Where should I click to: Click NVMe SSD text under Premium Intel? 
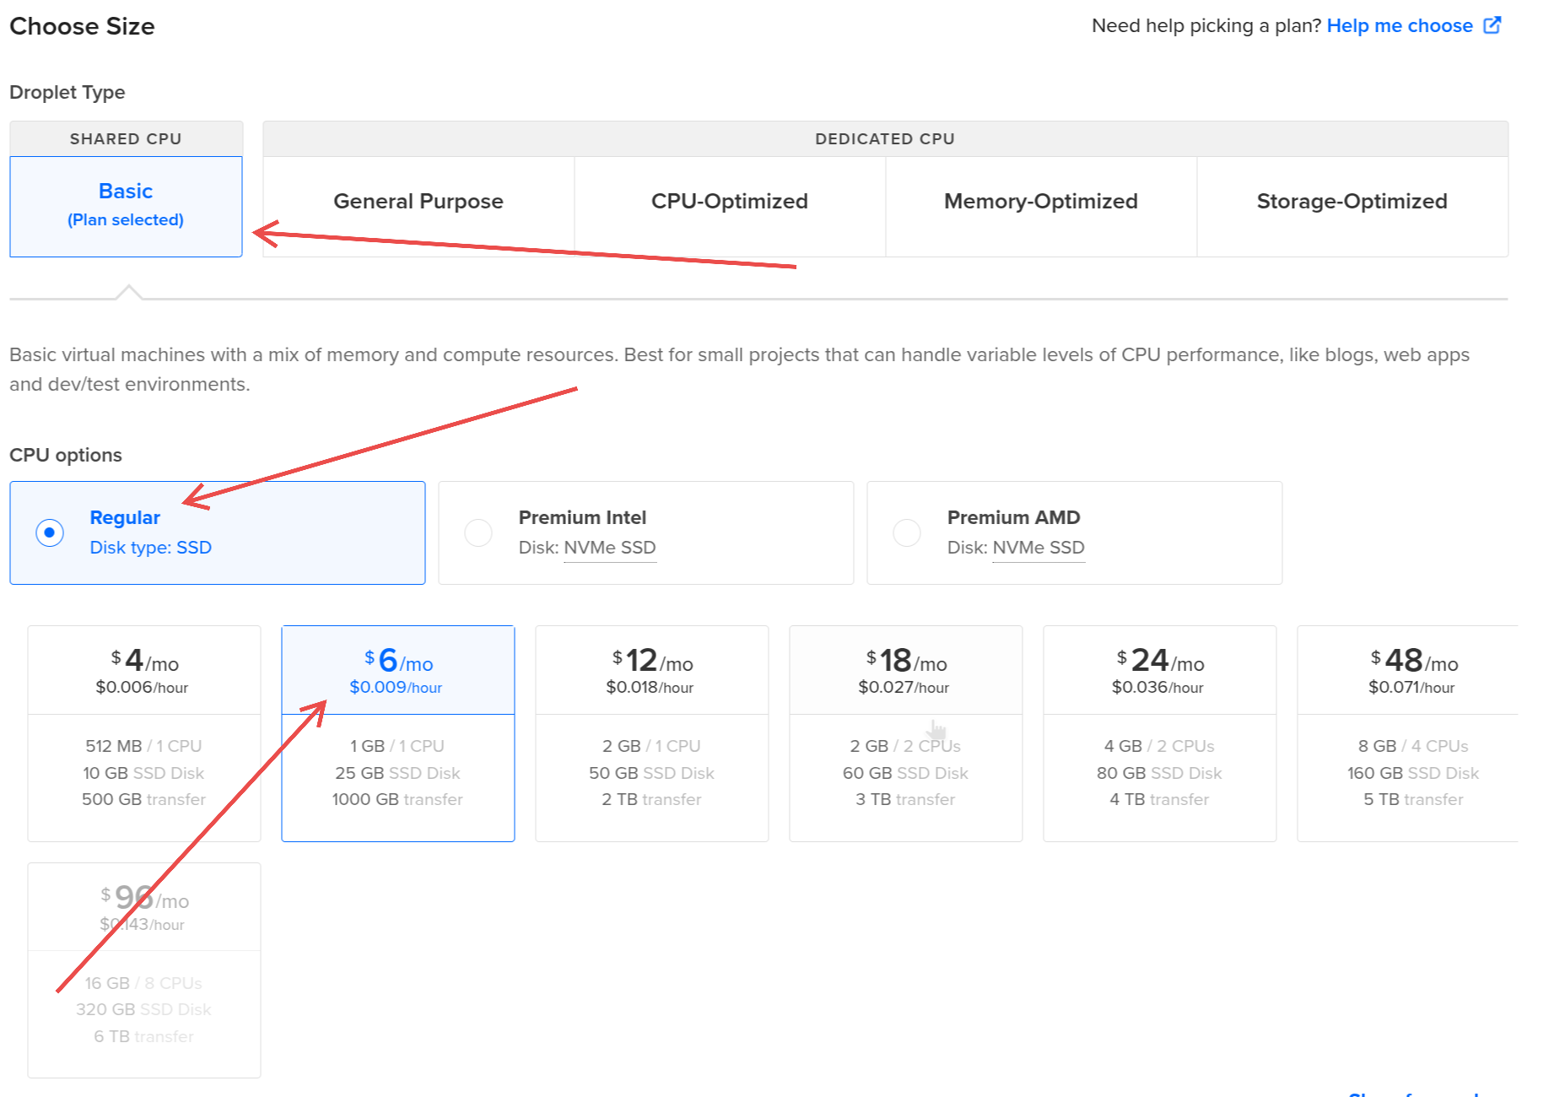tap(609, 548)
